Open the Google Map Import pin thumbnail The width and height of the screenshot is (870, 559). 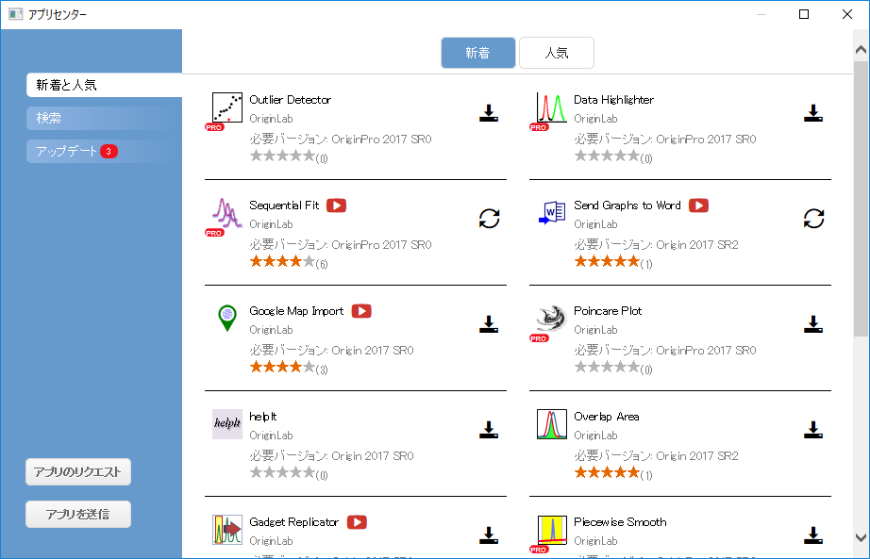tap(226, 319)
